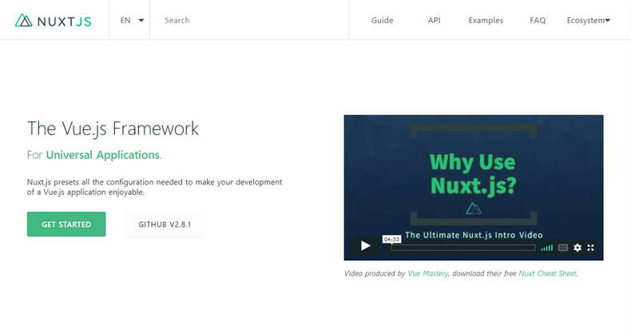Image resolution: width=631 pixels, height=333 pixels.
Task: Enter fullscreen mode for the video
Action: pyautogui.click(x=591, y=248)
